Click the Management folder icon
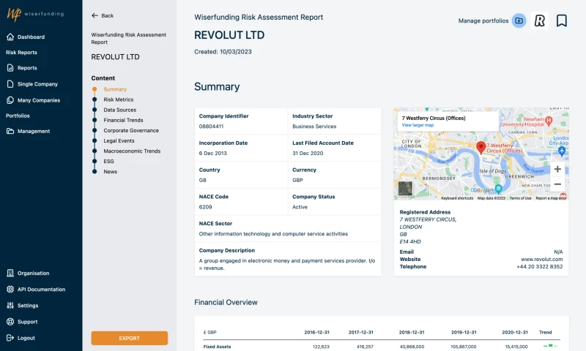586x351 pixels. 10,131
